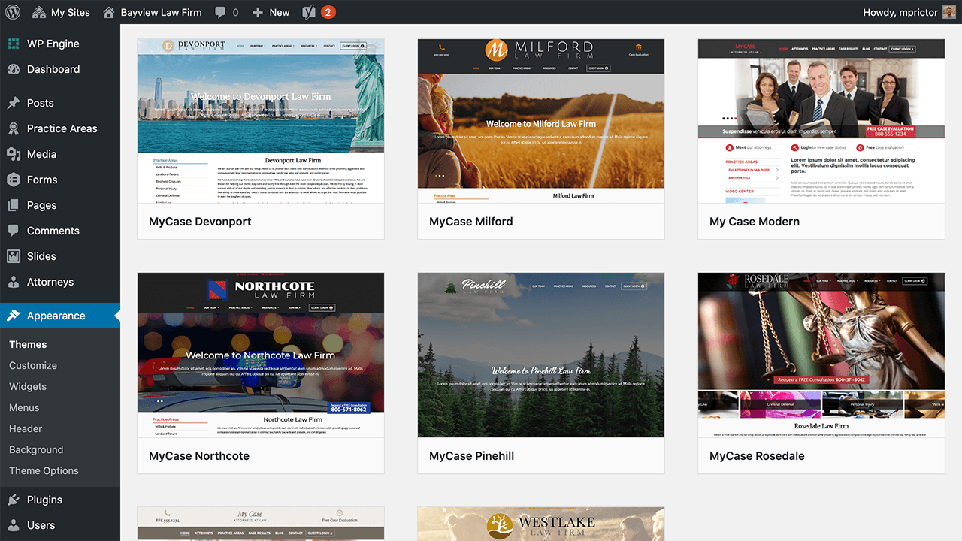Select the Comments speech-bubble icon in the sidebar
The image size is (962, 541).
[x=15, y=231]
